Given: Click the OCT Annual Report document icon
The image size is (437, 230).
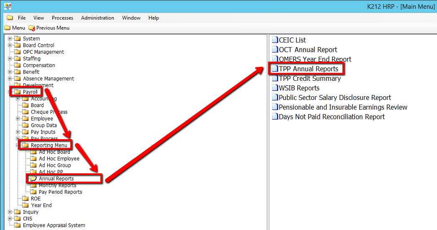Looking at the screenshot, I should point(275,50).
